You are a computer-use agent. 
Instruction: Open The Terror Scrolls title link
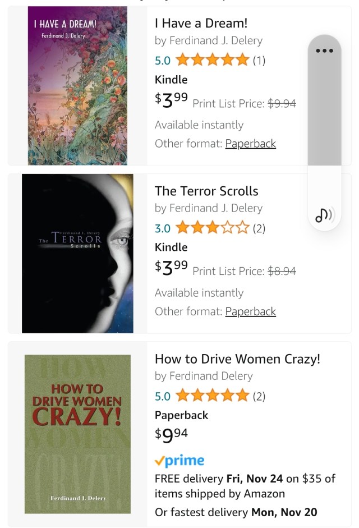206,191
